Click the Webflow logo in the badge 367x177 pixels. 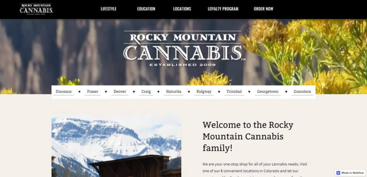click(338, 173)
